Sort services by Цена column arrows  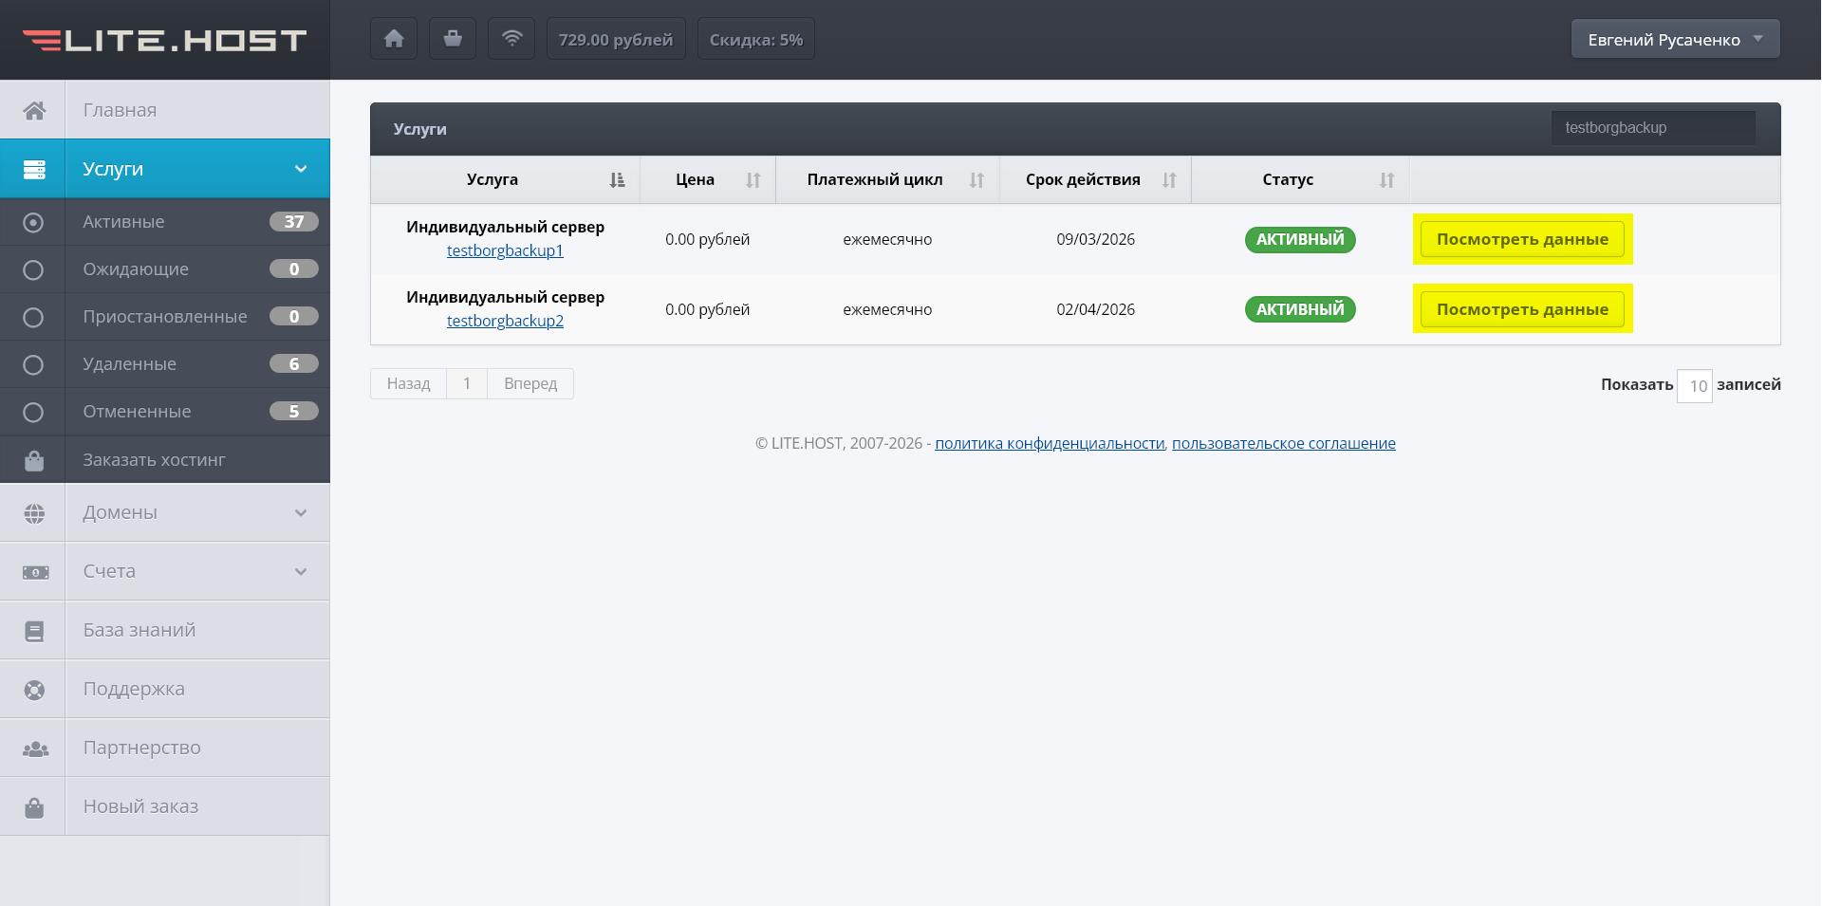pyautogui.click(x=753, y=180)
